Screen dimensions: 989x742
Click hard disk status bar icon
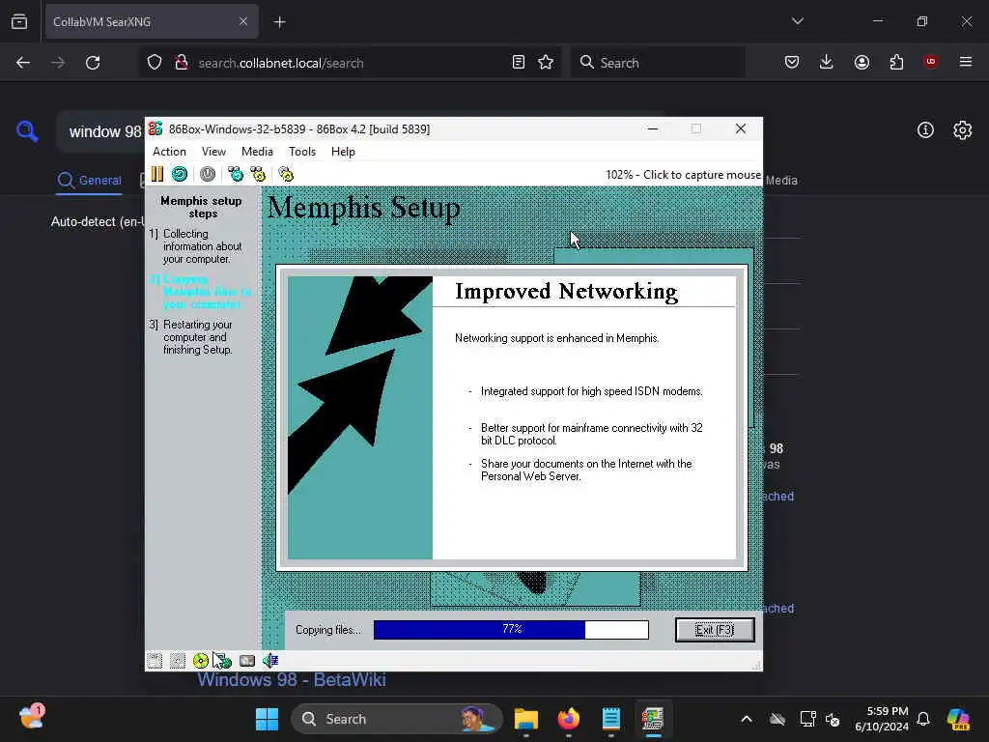[x=247, y=661]
